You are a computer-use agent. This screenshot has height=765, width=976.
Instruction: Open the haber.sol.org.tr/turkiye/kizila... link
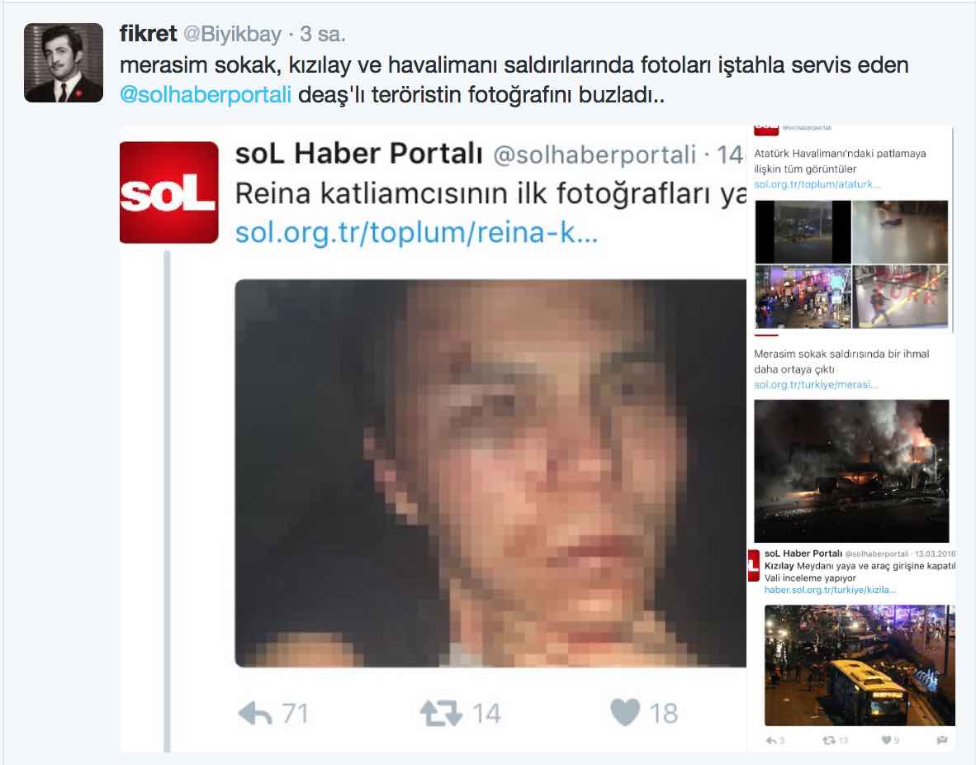click(x=831, y=590)
